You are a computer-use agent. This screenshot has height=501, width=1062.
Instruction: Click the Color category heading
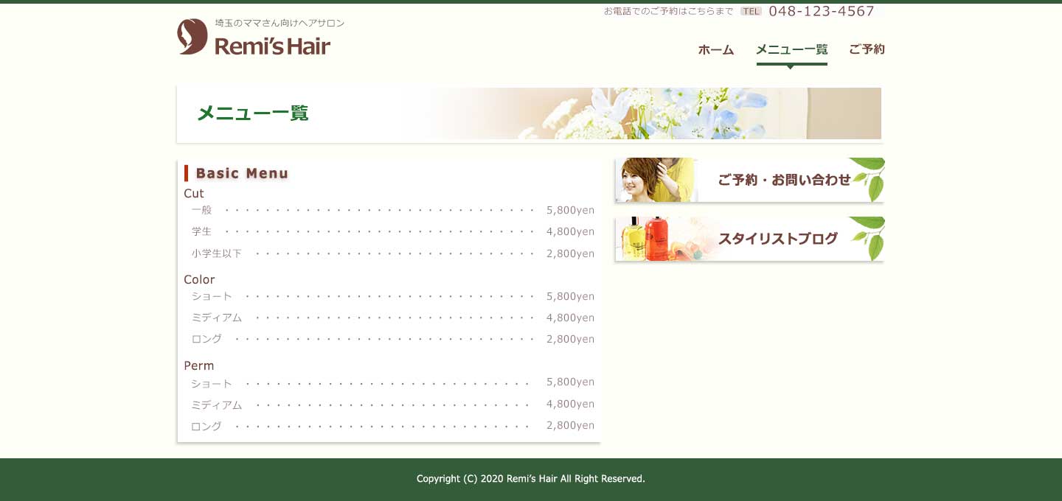pyautogui.click(x=199, y=279)
